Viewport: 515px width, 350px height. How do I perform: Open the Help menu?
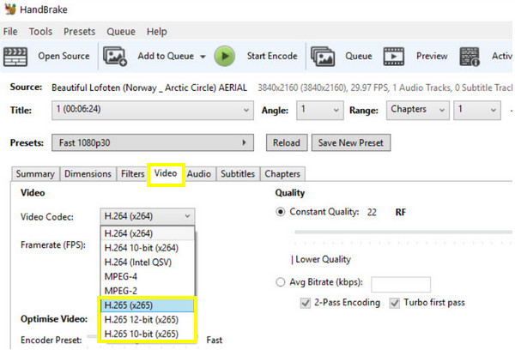[157, 32]
